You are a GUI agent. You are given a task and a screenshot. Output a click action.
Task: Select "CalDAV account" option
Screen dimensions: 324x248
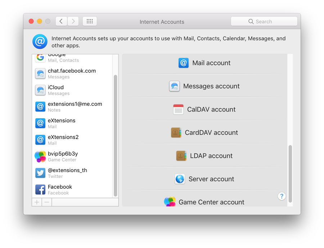tap(204, 109)
